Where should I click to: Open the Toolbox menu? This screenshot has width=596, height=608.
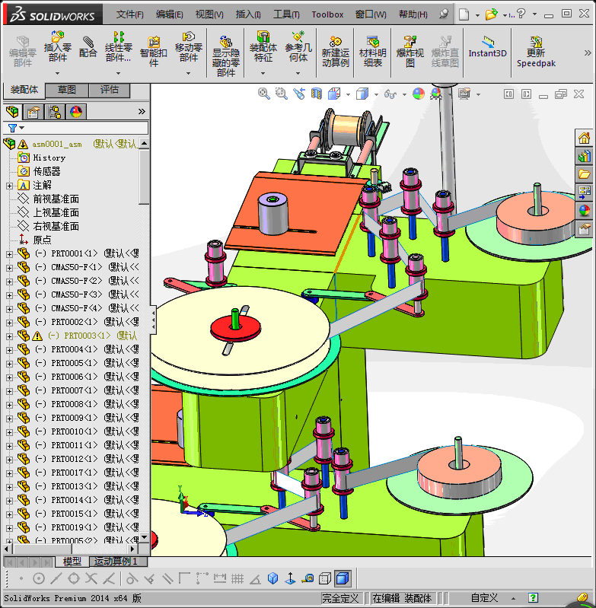click(x=327, y=14)
